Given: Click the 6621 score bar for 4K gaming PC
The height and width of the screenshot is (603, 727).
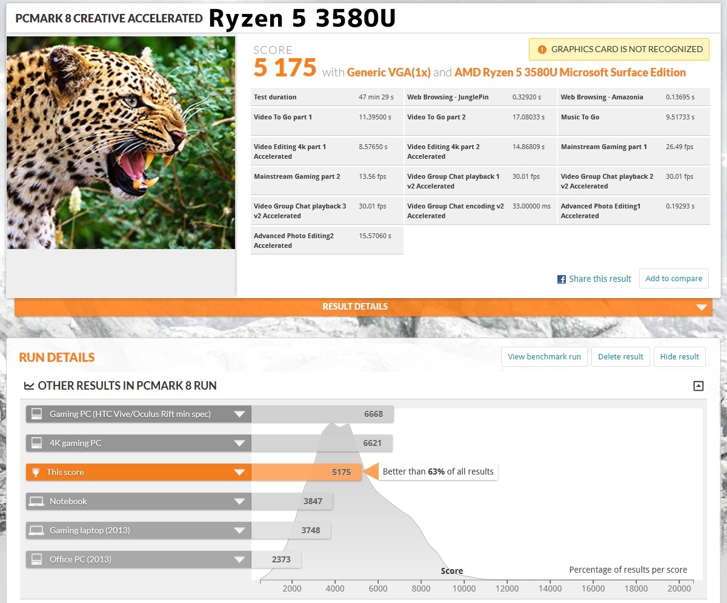Looking at the screenshot, I should click(x=322, y=443).
